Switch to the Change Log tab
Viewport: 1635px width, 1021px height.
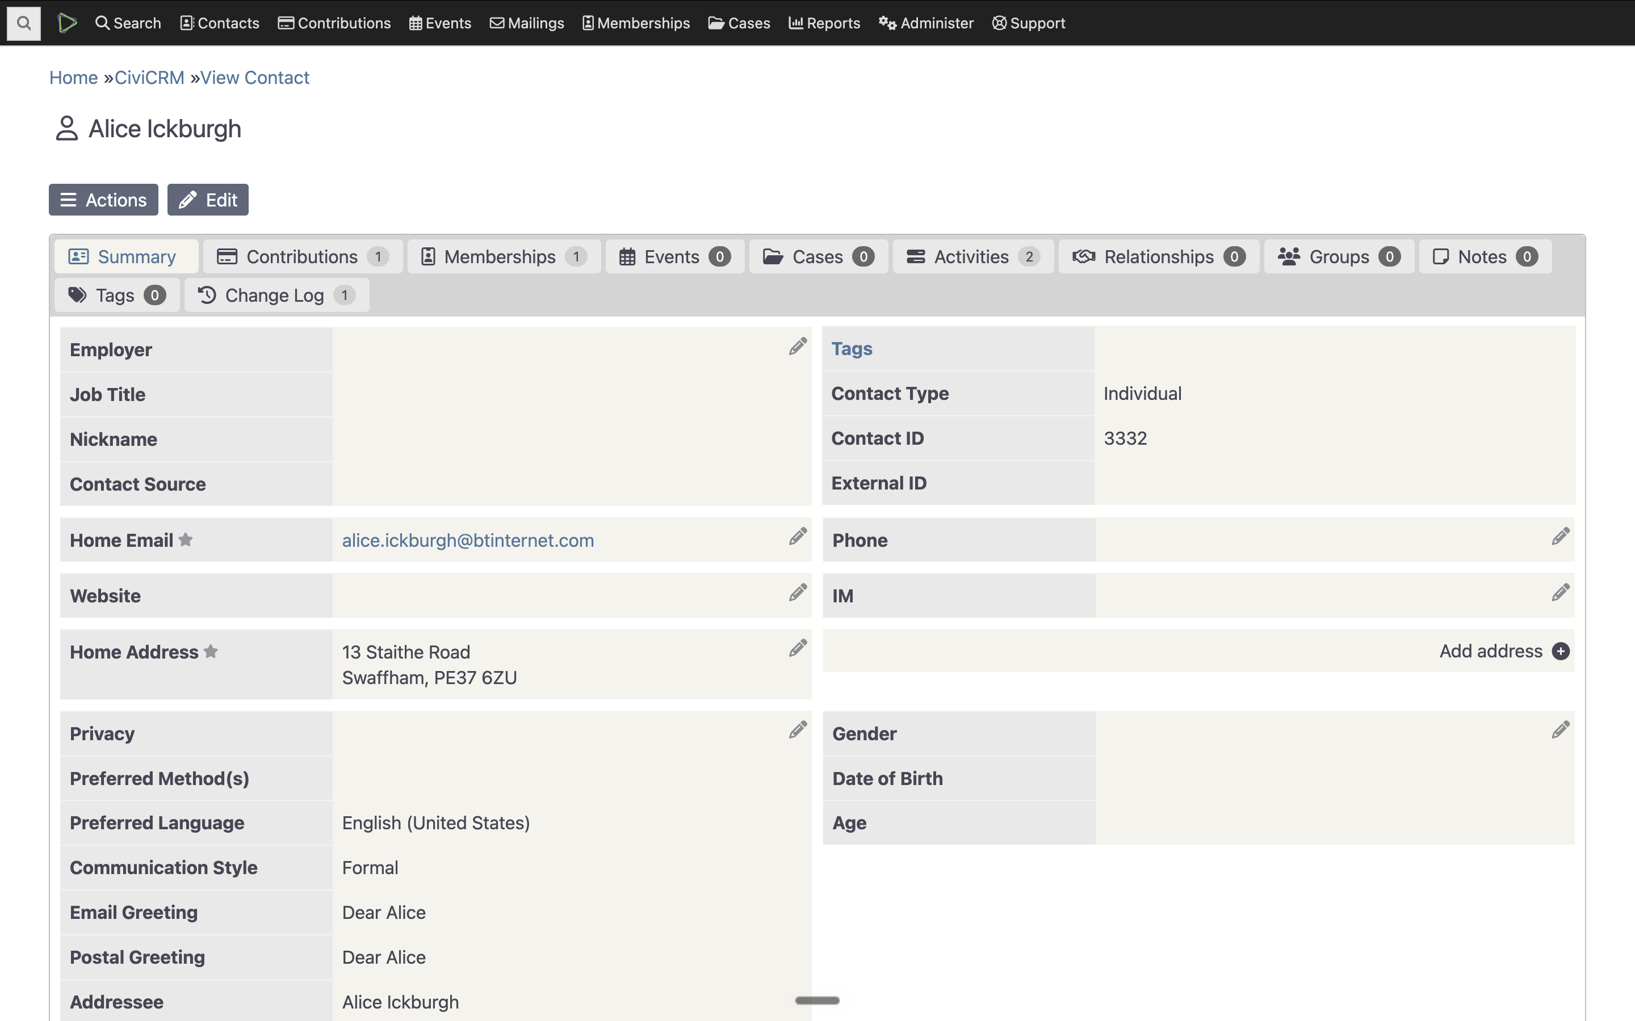(x=277, y=295)
